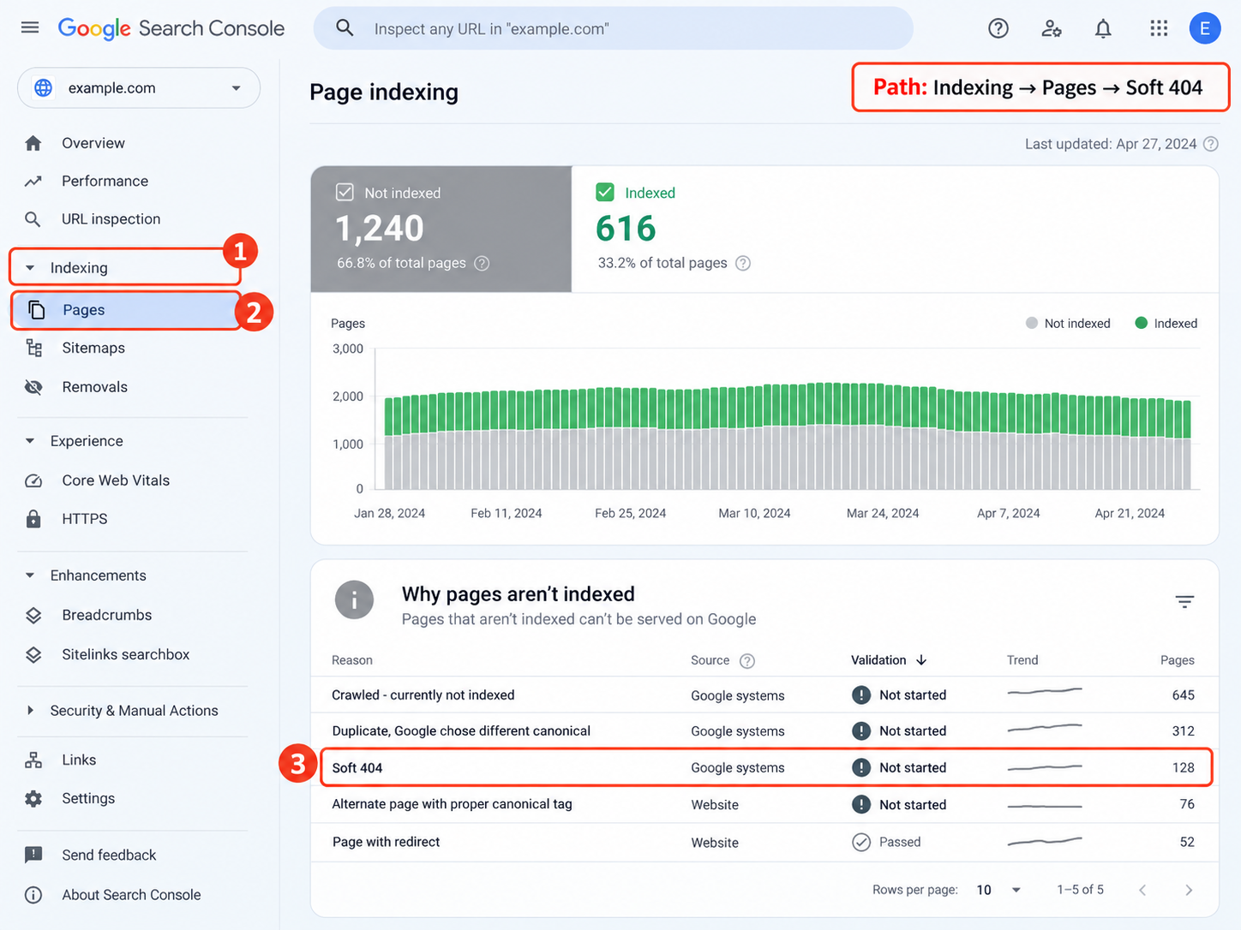1241x930 pixels.
Task: Open the account avatar E
Action: (x=1204, y=28)
